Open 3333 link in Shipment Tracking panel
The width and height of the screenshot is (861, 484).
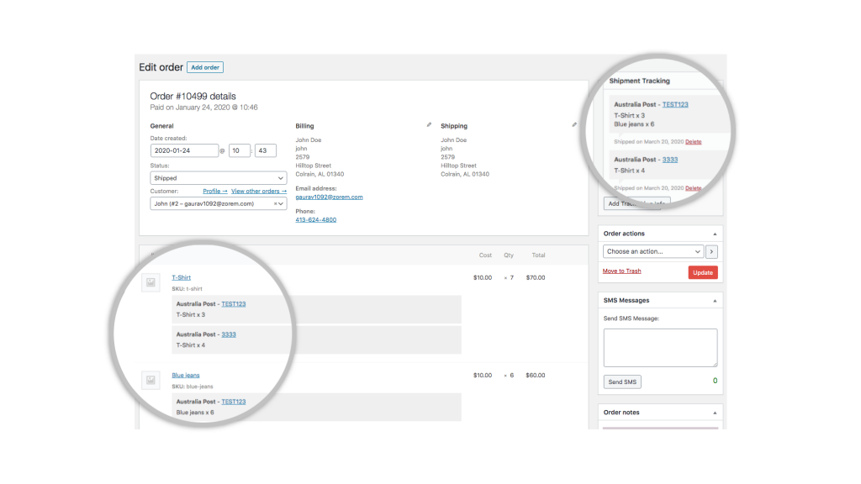pos(670,160)
